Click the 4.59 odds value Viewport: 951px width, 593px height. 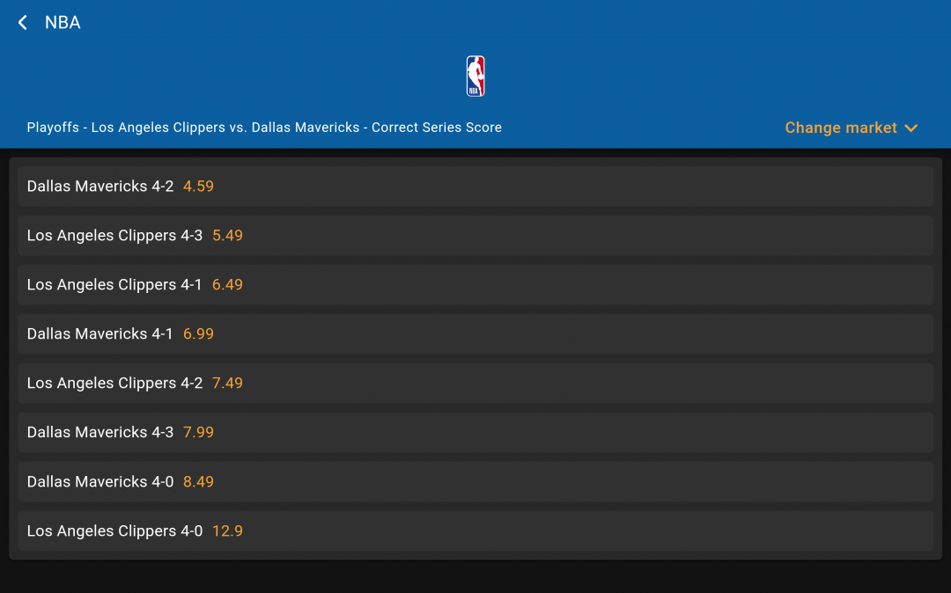[x=198, y=187]
